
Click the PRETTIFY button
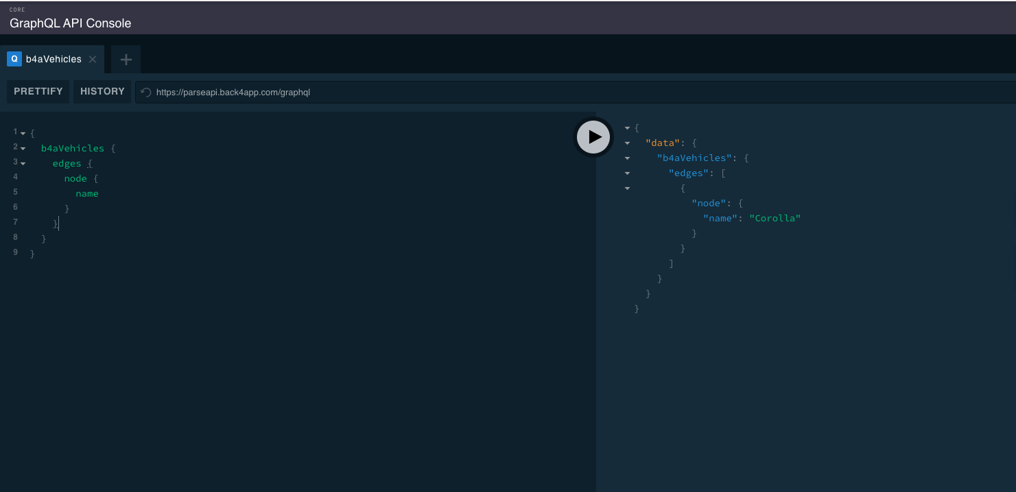38,91
